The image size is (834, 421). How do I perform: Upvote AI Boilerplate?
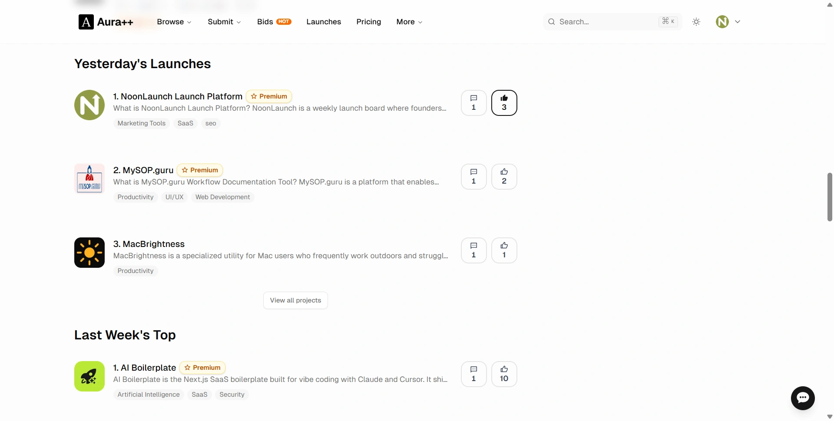[x=504, y=374]
